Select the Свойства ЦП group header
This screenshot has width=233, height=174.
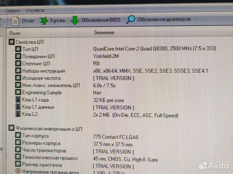point(30,42)
